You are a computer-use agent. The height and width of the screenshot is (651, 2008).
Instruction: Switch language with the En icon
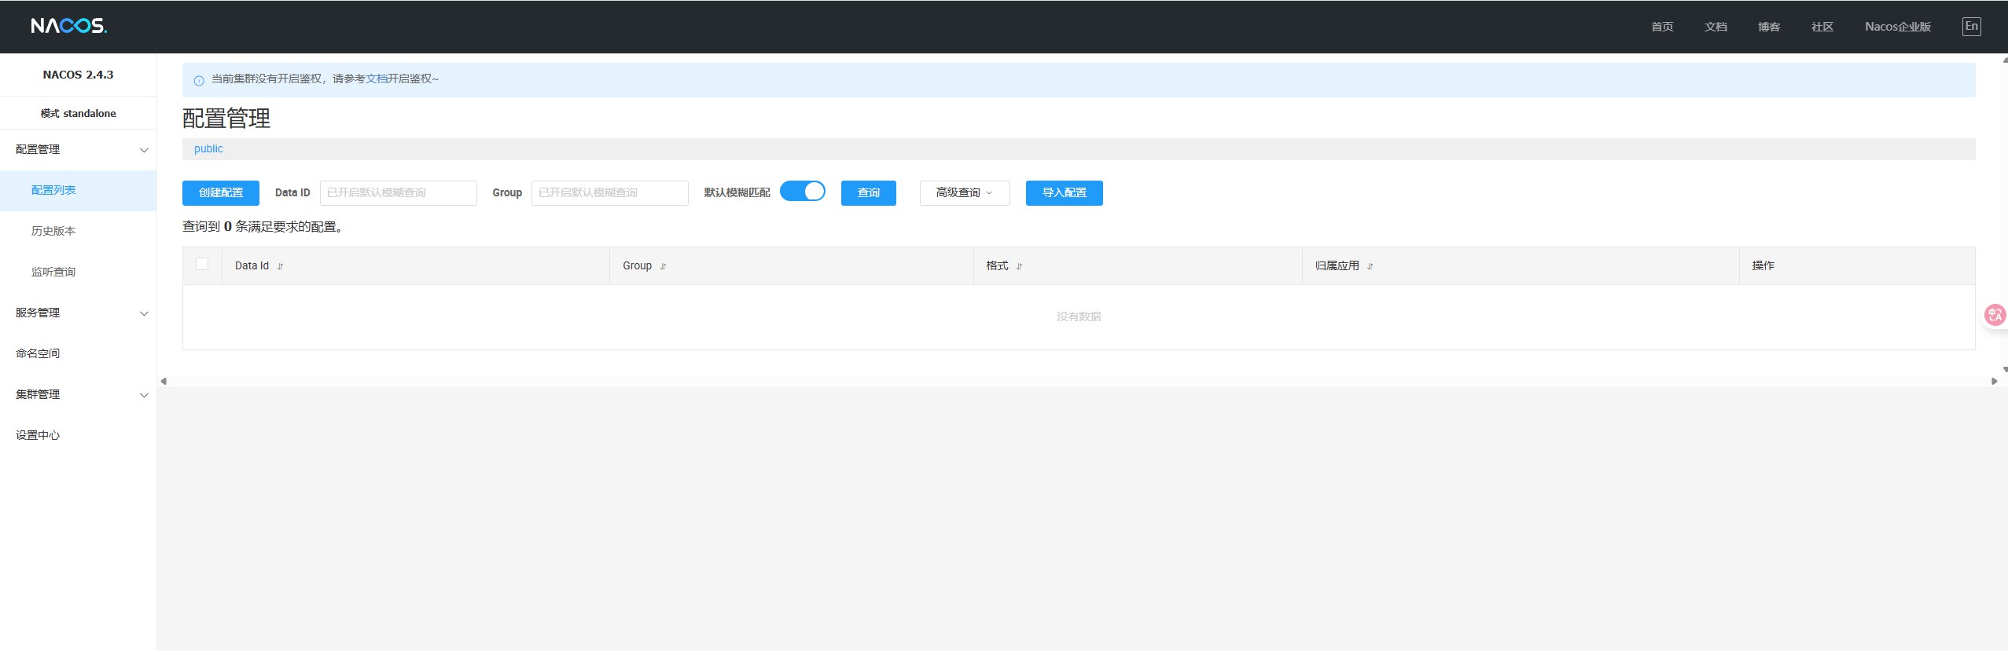1971,27
